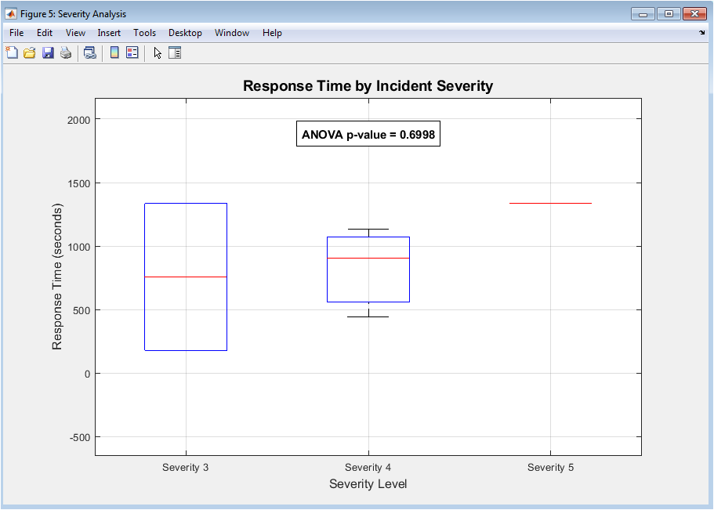The image size is (714, 510).
Task: Select the Severity 3 blue box plot
Action: click(x=186, y=235)
